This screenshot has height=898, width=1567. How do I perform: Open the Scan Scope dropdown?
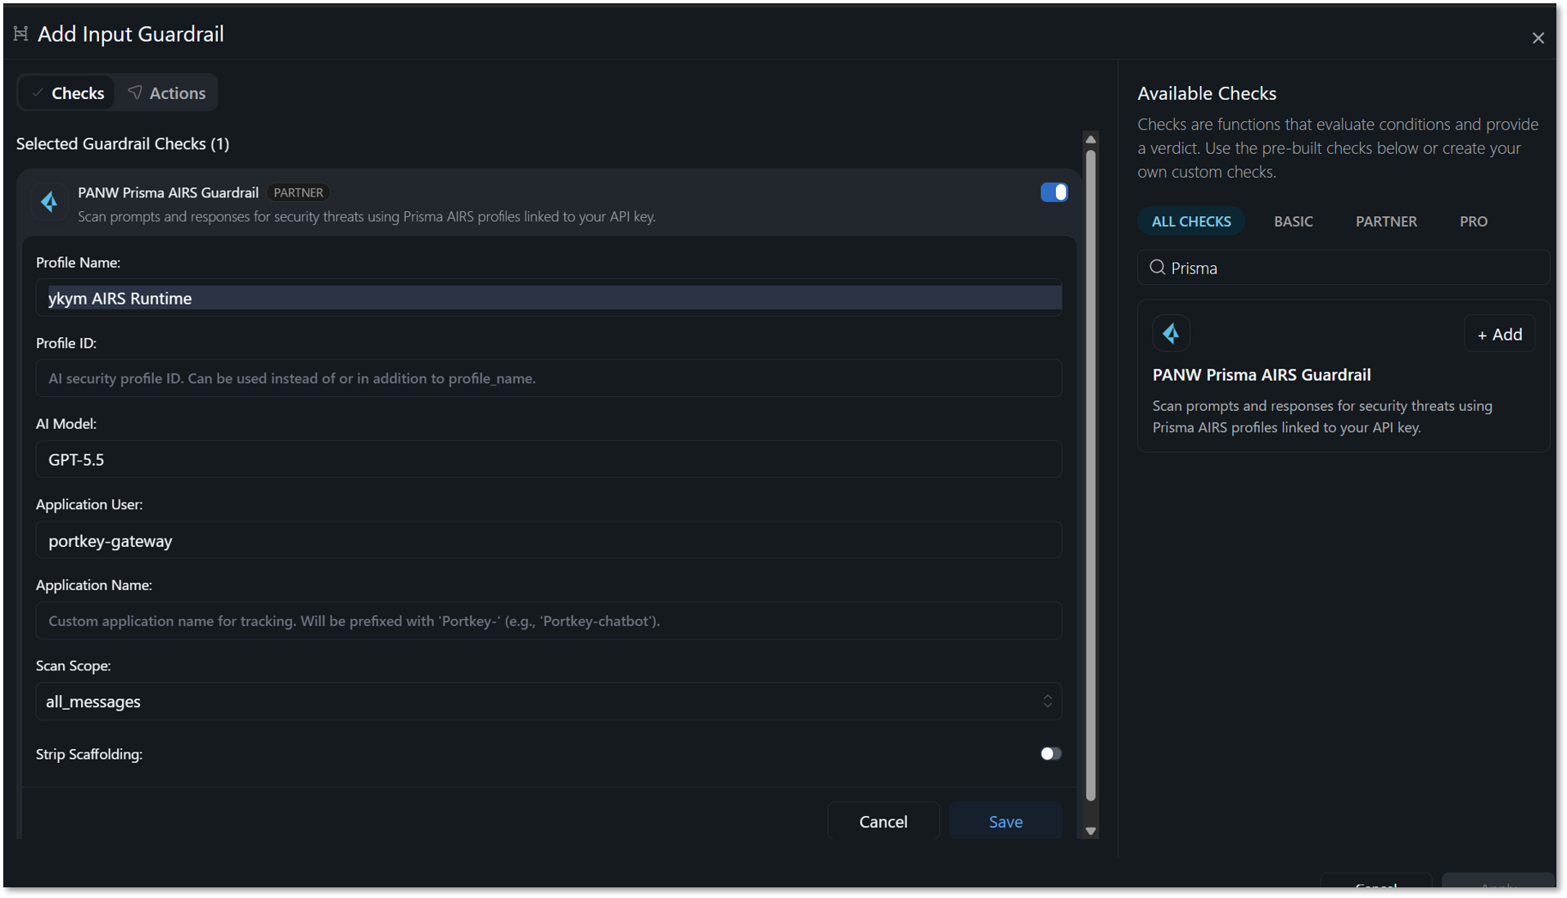point(549,702)
